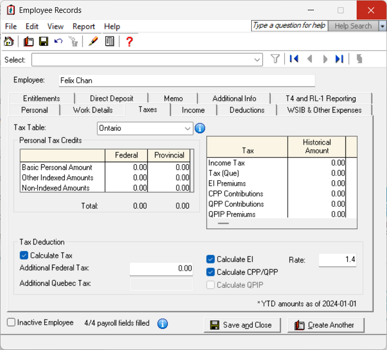Screen dimensions: 387x350
Task: Click the Employee name field Felix Chan
Action: click(187, 80)
